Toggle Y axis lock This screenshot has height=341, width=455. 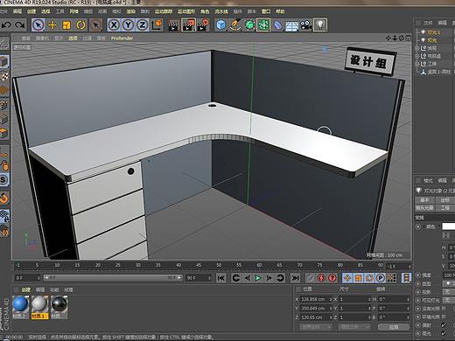[x=128, y=25]
